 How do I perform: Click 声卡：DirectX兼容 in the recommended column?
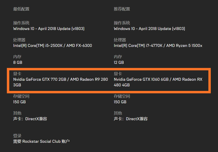131,119
